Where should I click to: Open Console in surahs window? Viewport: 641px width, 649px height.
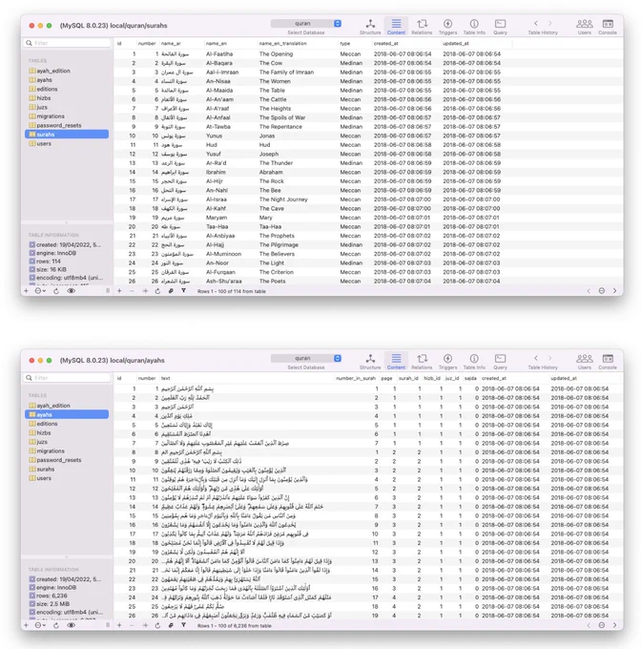click(608, 27)
